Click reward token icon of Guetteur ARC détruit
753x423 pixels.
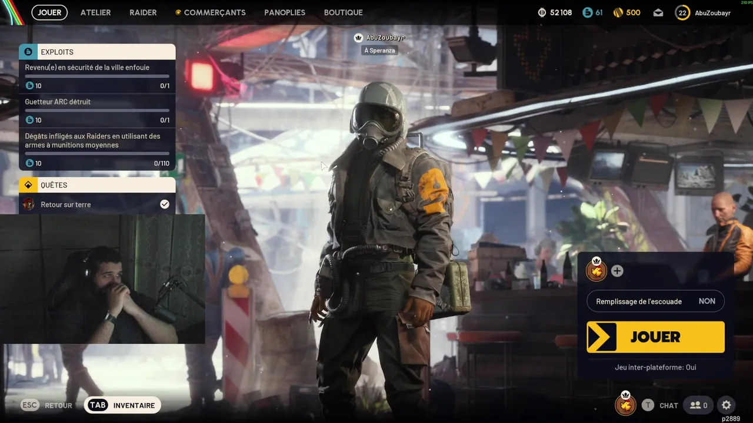pyautogui.click(x=29, y=120)
